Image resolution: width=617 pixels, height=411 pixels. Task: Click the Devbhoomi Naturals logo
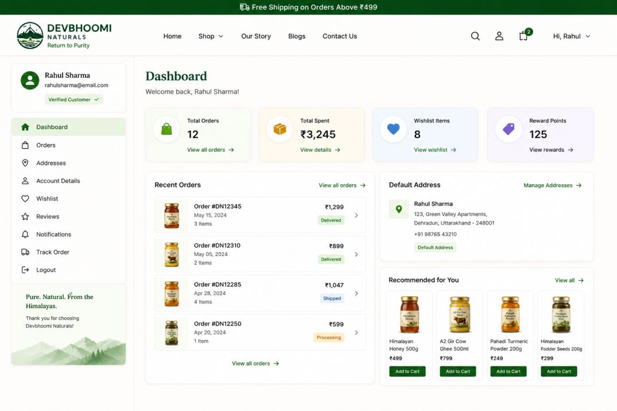64,36
